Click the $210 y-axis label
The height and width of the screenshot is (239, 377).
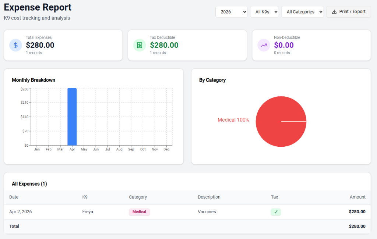tap(24, 103)
